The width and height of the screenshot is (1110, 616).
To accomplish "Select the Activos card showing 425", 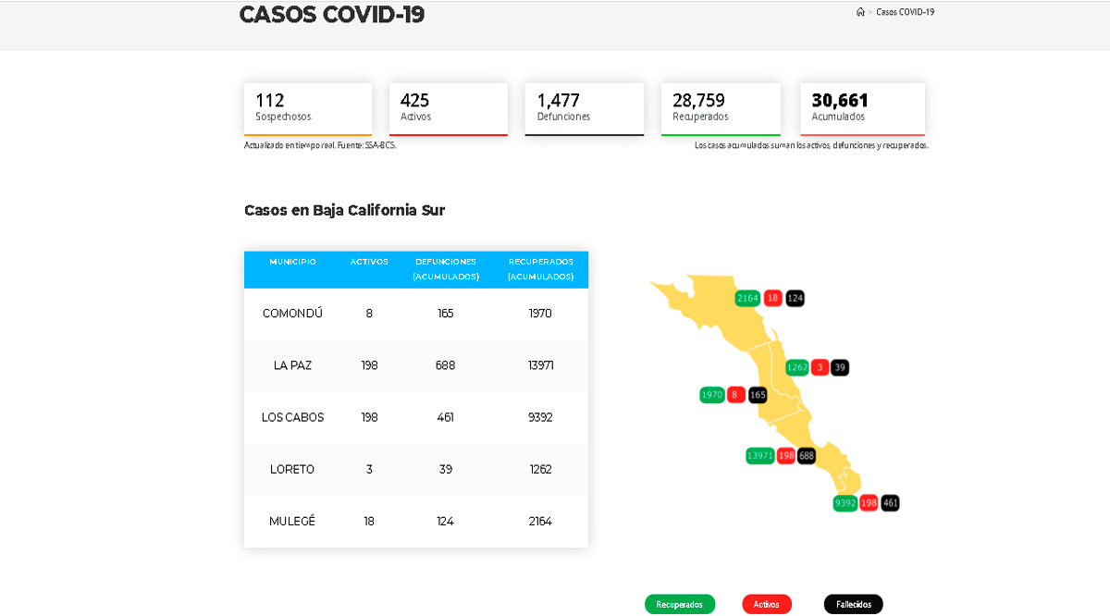I will click(x=448, y=108).
